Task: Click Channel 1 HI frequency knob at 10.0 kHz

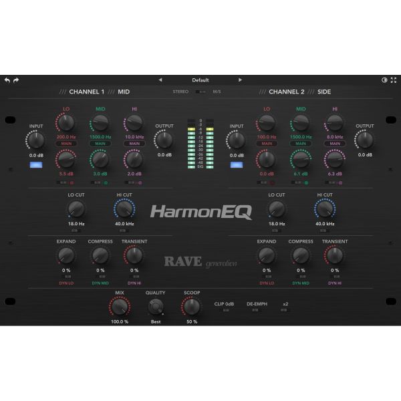Action: (x=134, y=123)
